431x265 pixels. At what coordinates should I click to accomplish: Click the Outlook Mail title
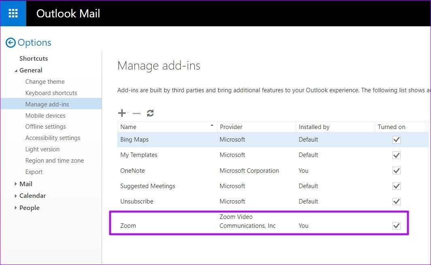pyautogui.click(x=68, y=14)
